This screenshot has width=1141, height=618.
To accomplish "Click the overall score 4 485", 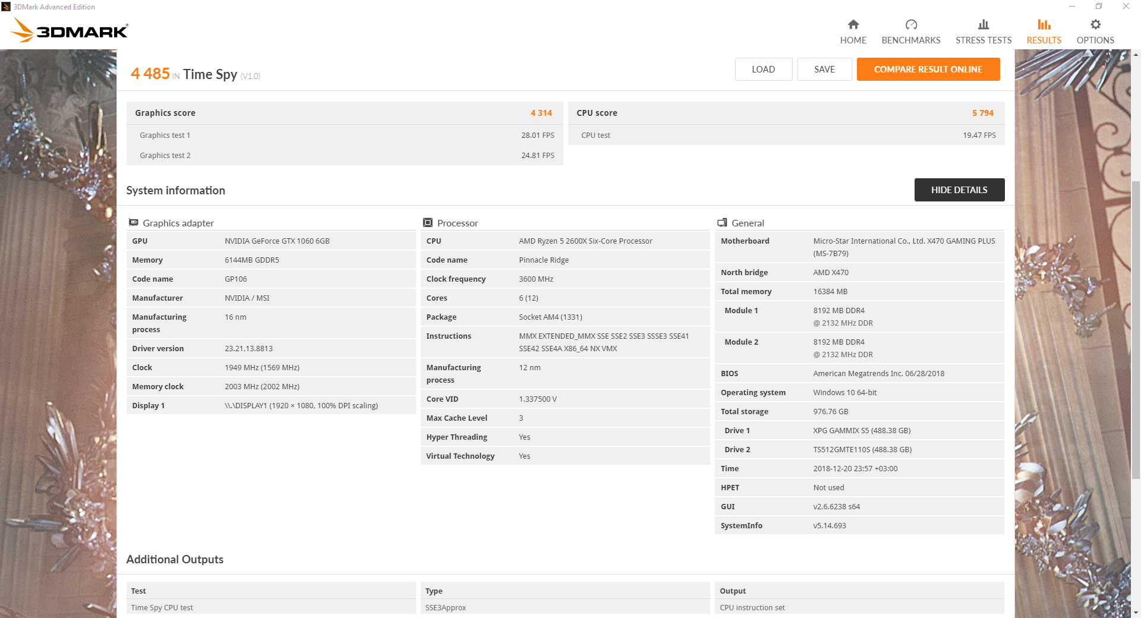I will [150, 74].
